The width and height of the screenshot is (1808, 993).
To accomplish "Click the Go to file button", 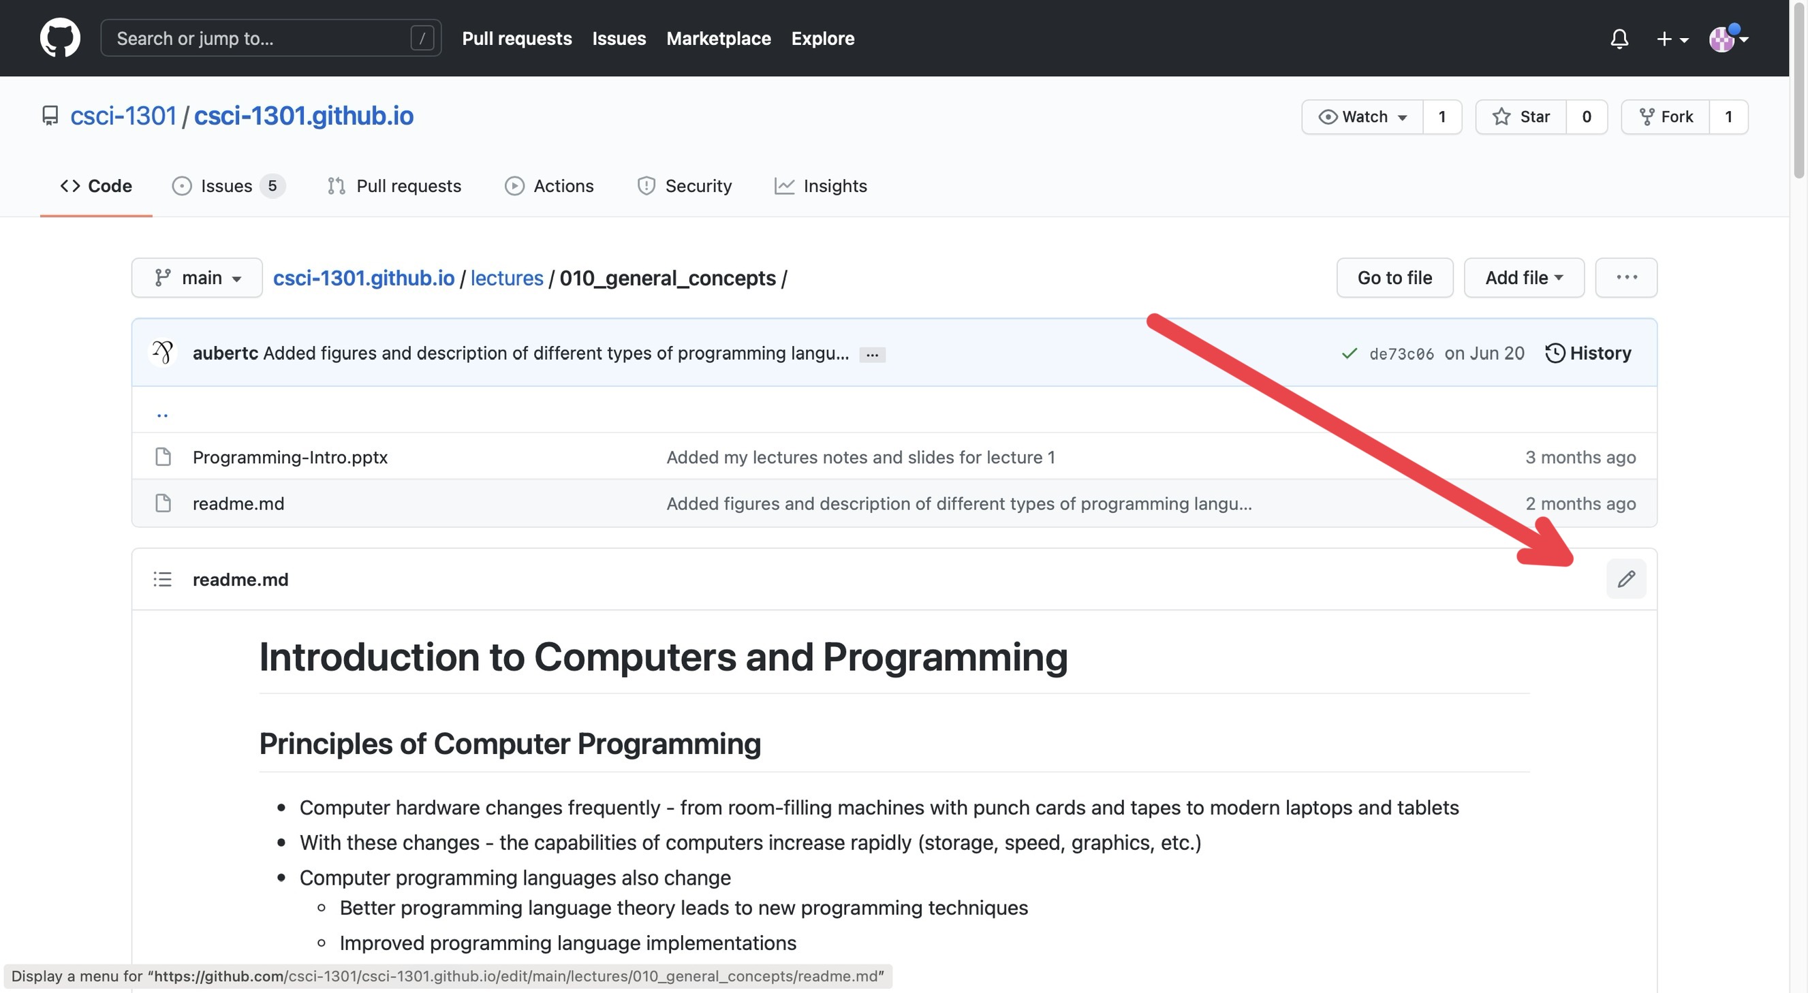I will [x=1394, y=278].
